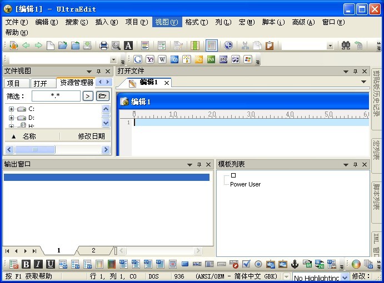Click the Google search toolbar icon

point(138,59)
